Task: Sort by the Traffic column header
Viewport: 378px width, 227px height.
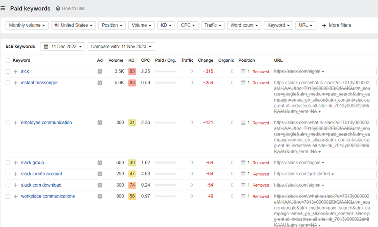Action: point(187,60)
